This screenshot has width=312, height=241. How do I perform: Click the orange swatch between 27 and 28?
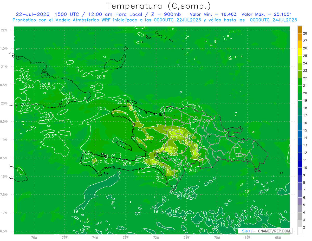[300, 37]
